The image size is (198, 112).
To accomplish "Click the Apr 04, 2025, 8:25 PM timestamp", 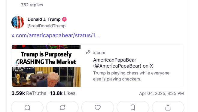I will pyautogui.click(x=161, y=93).
